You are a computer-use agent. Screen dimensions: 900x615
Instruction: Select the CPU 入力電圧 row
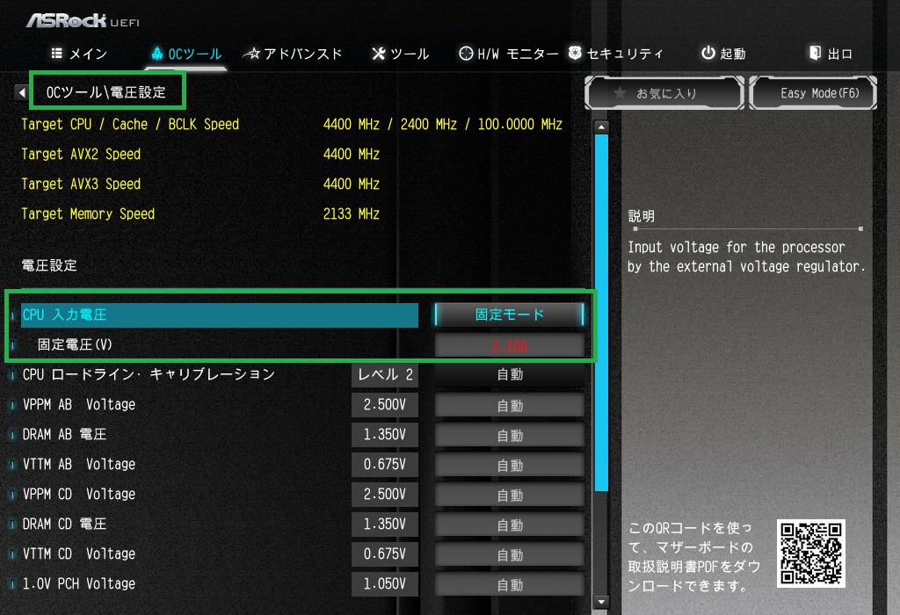pos(219,315)
